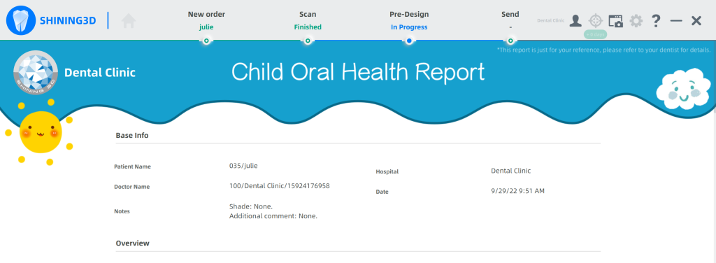Select the patient name 035/julie text
The height and width of the screenshot is (263, 716).
(243, 166)
